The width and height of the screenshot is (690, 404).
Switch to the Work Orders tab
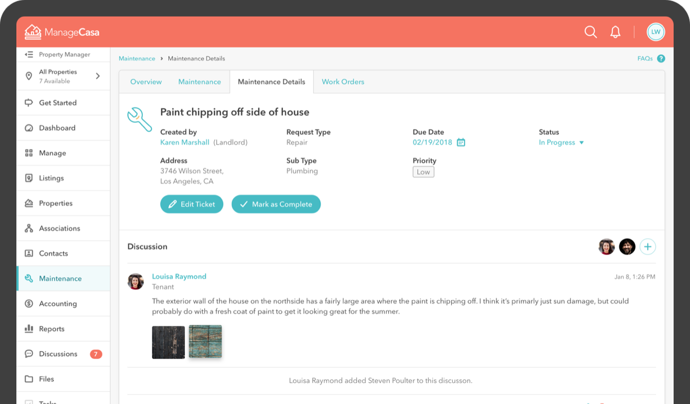(343, 82)
